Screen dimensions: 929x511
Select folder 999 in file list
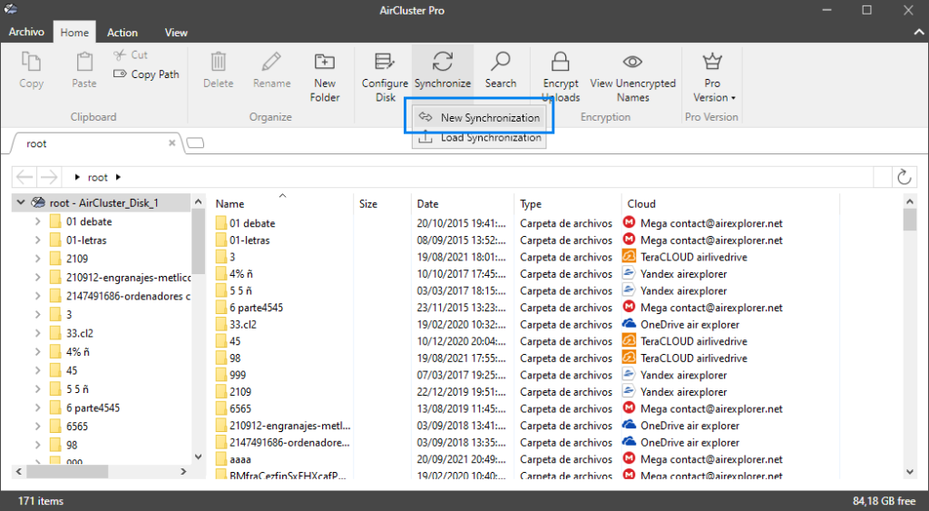[x=238, y=375]
